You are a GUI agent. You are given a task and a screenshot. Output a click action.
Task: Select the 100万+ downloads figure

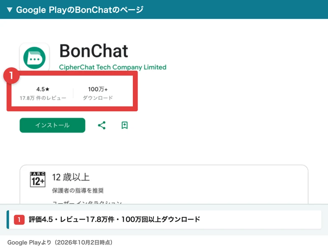pos(98,89)
